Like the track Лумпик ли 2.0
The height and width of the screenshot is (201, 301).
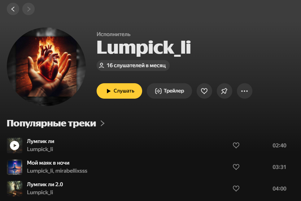tap(236, 189)
